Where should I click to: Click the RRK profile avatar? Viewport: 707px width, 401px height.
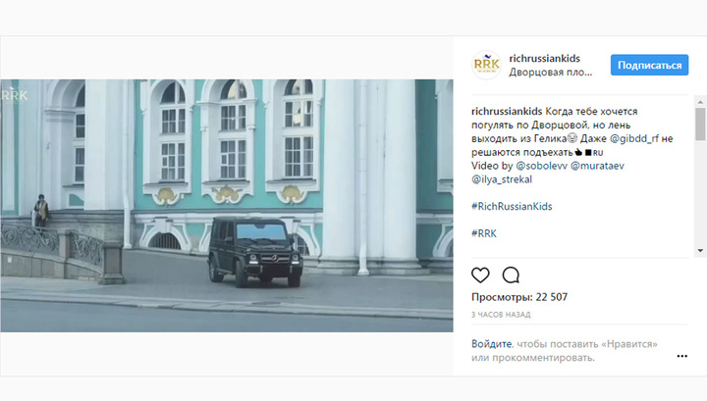pyautogui.click(x=486, y=65)
